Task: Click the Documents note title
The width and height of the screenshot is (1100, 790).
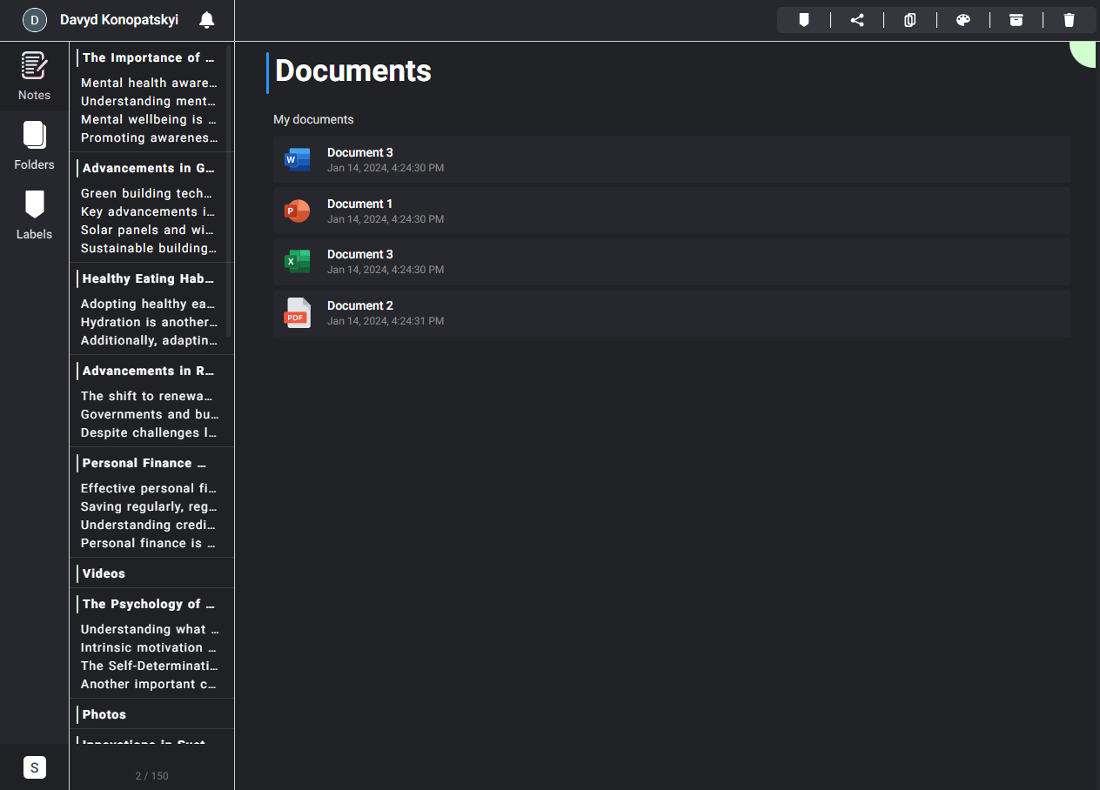Action: (x=353, y=70)
